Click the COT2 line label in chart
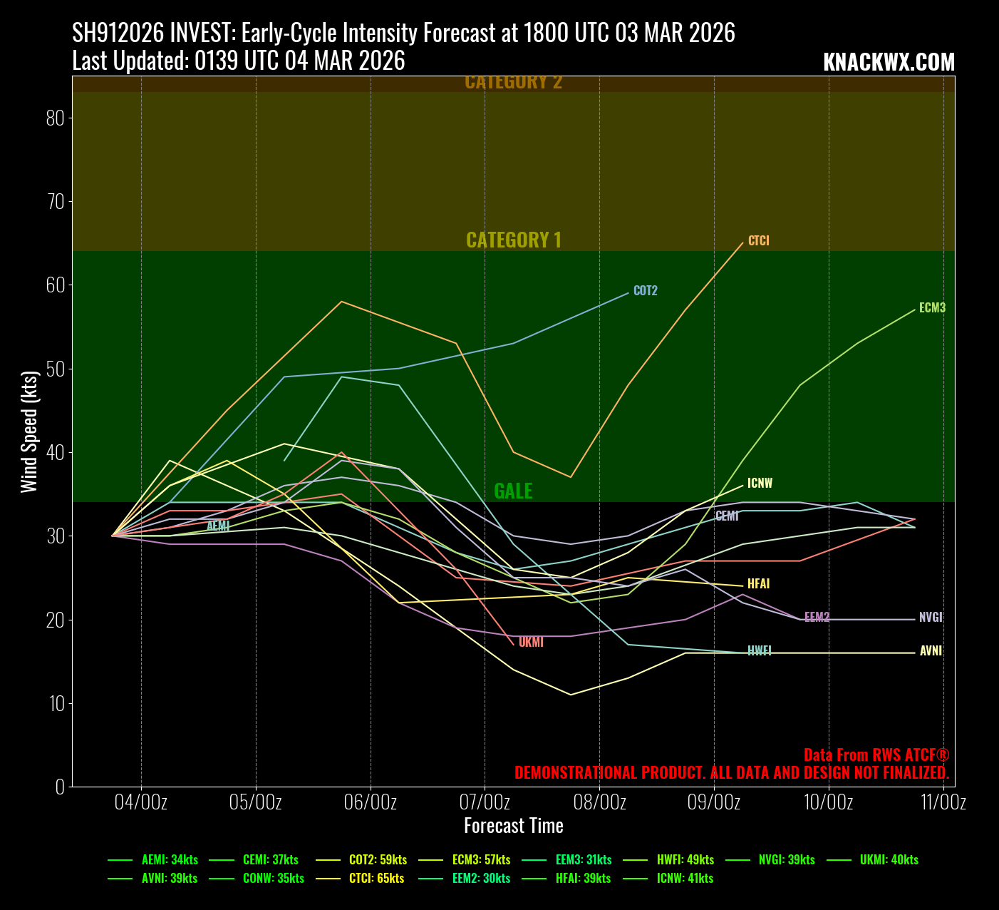This screenshot has height=910, width=999. (645, 291)
